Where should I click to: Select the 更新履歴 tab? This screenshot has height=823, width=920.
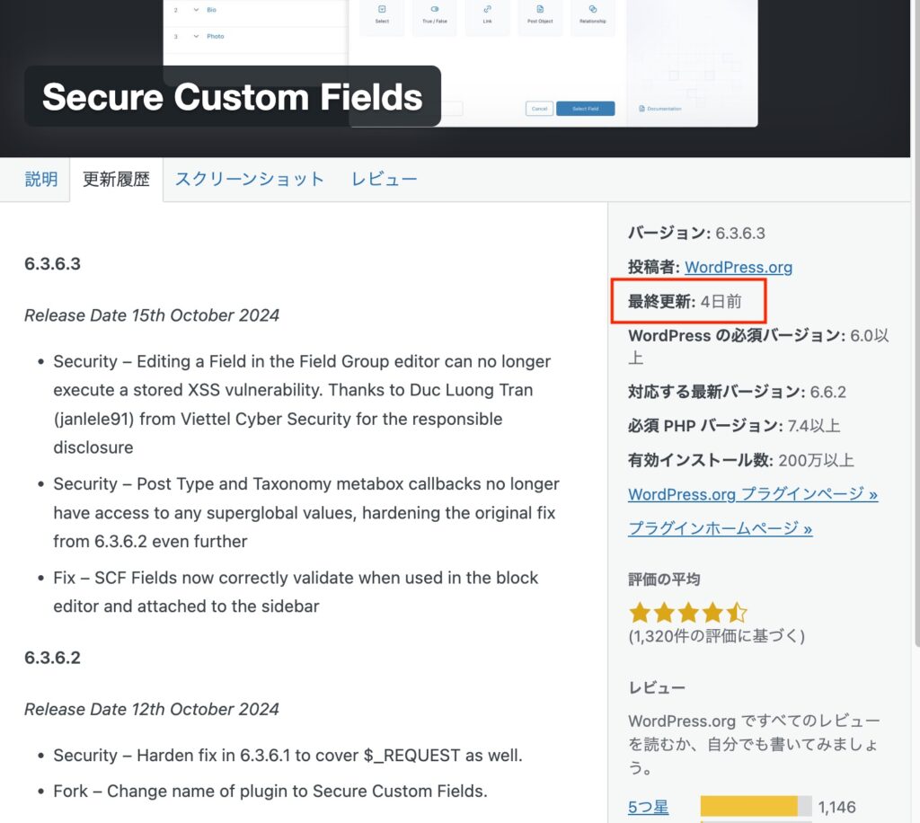point(116,179)
